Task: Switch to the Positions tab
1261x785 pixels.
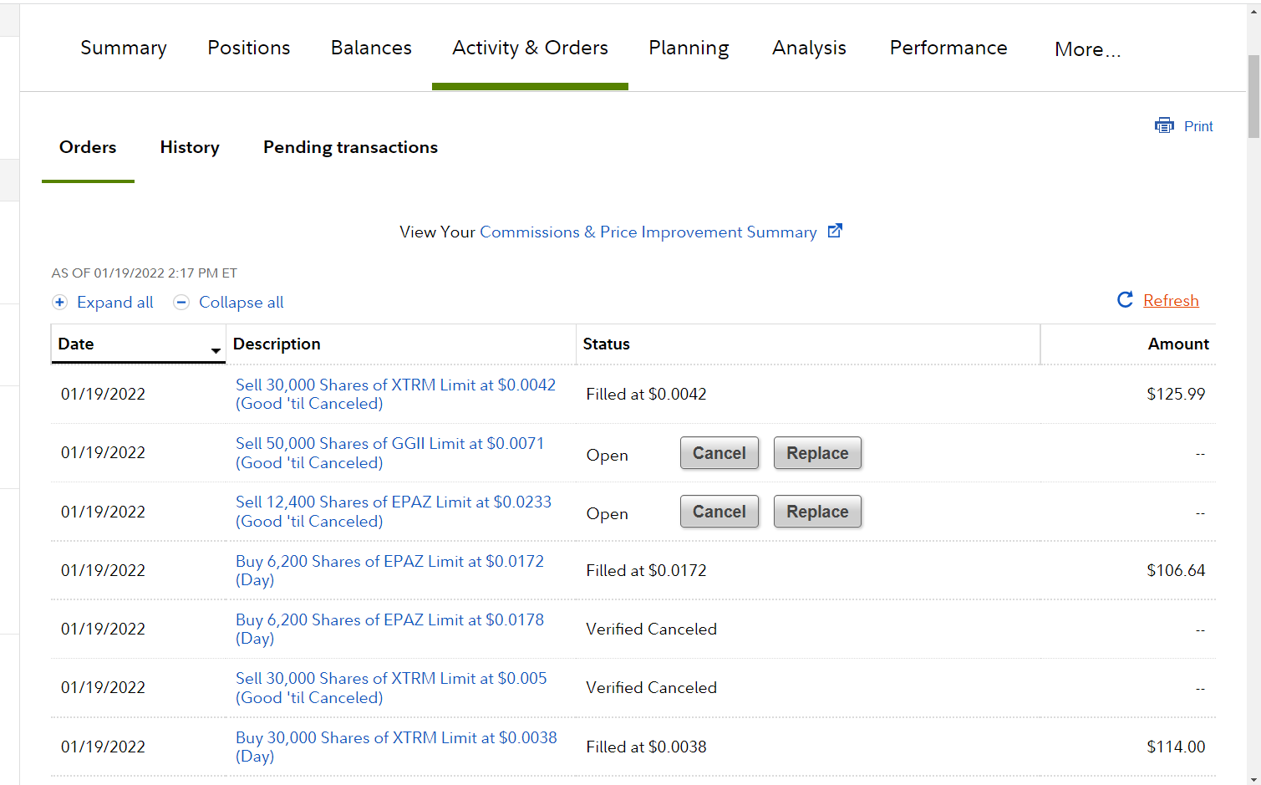Action: [x=249, y=48]
